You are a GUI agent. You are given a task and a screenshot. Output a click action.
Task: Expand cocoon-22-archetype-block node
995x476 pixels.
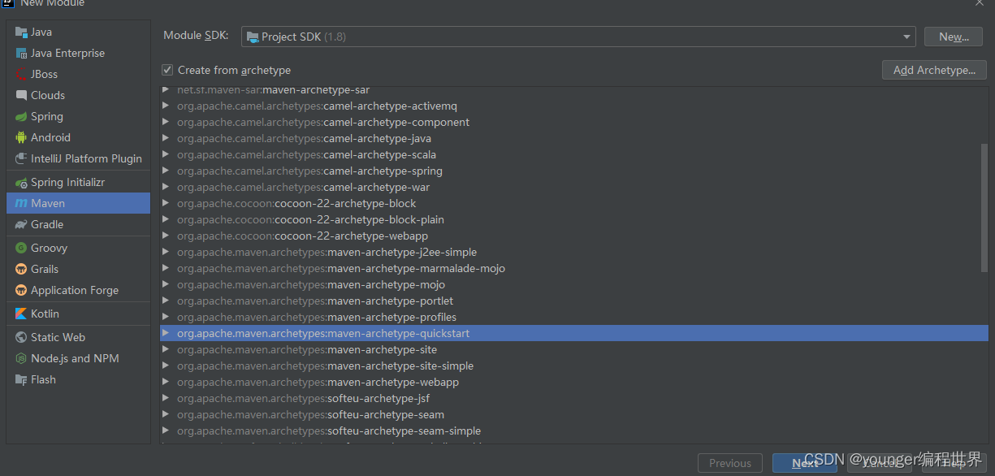167,203
